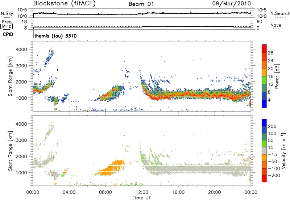This screenshot has height=200, width=290.
Task: Click the 'Nave' legend label
Action: [x=276, y=25]
